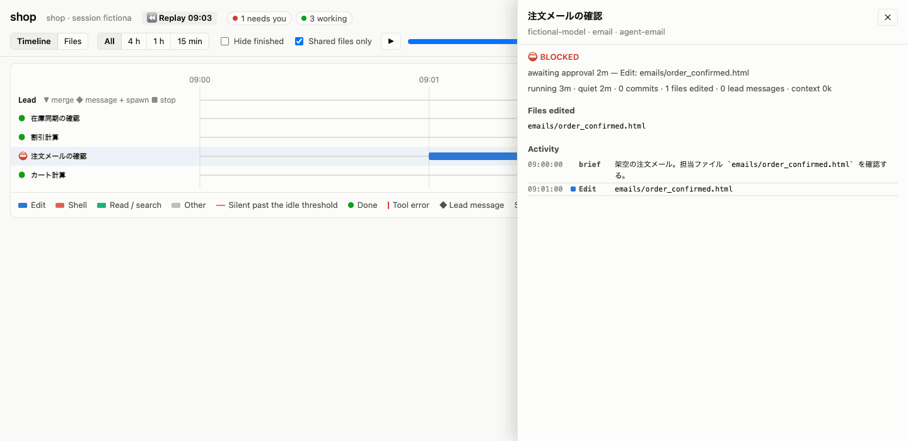
Task: Click the shop app title
Action: pyautogui.click(x=23, y=18)
